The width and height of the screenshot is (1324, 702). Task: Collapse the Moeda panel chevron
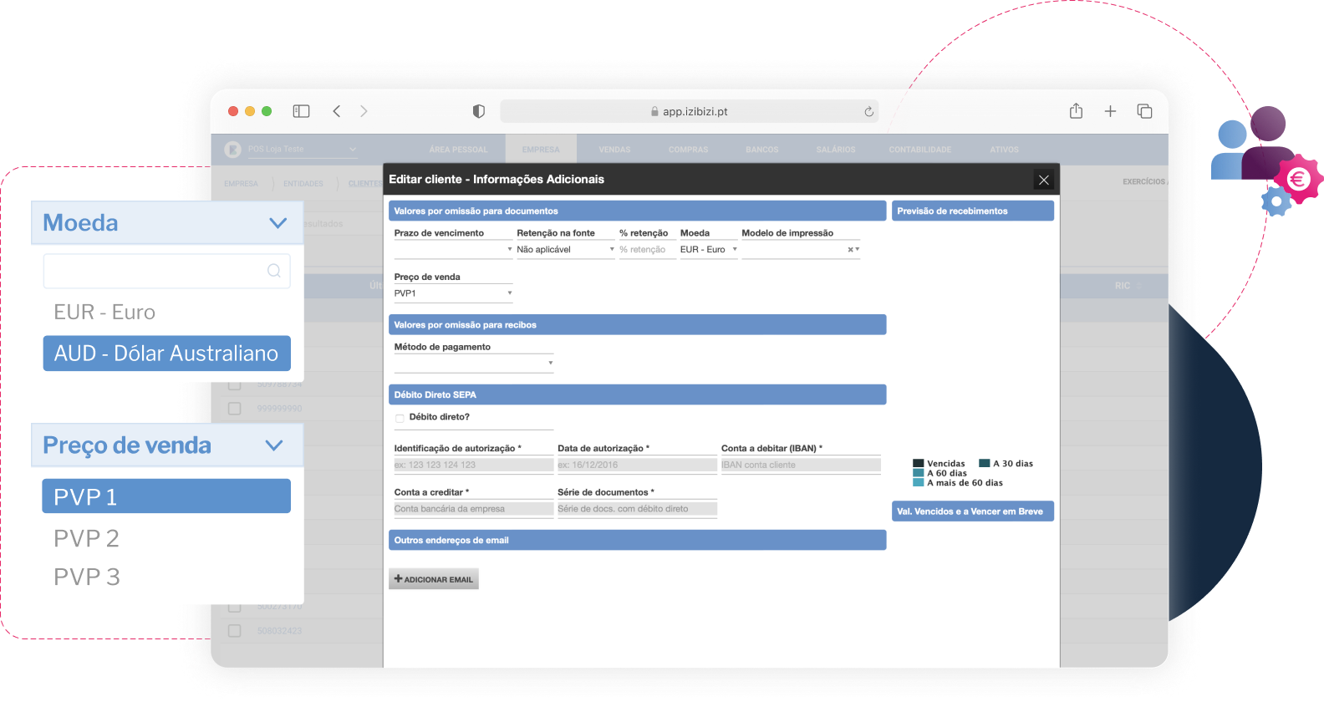point(278,223)
